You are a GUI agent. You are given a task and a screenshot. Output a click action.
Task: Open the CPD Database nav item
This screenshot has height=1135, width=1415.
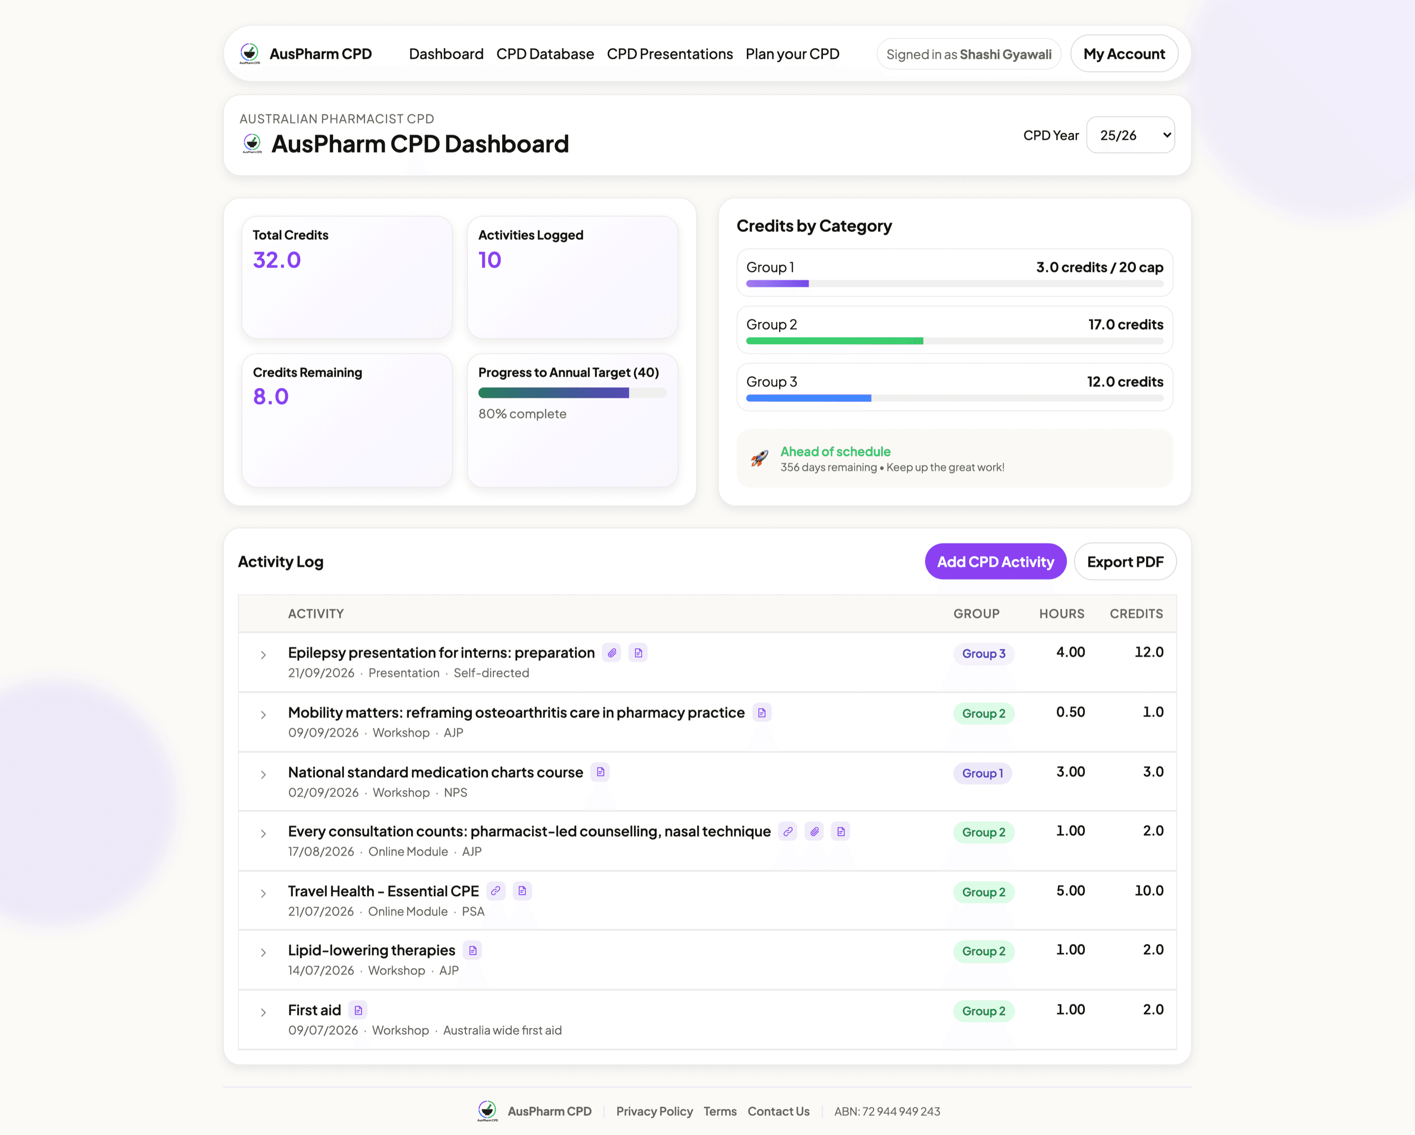(545, 54)
